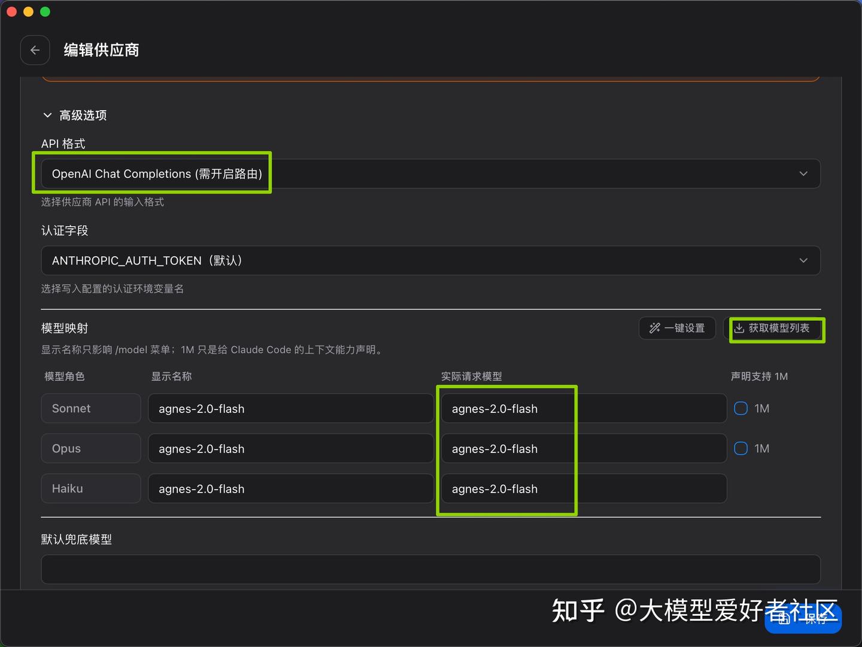862x647 pixels.
Task: Click the 默认兜底模型 input field
Action: click(430, 569)
